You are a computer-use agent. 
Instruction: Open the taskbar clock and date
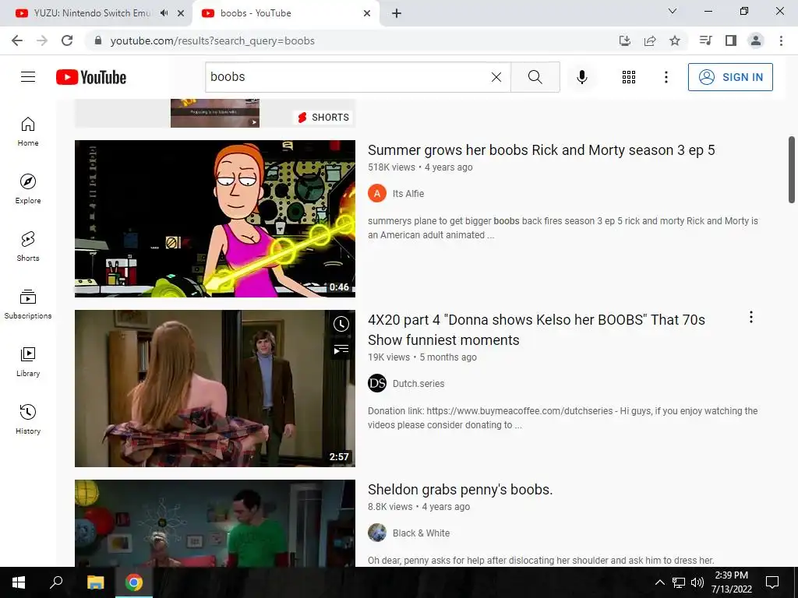[x=731, y=582]
